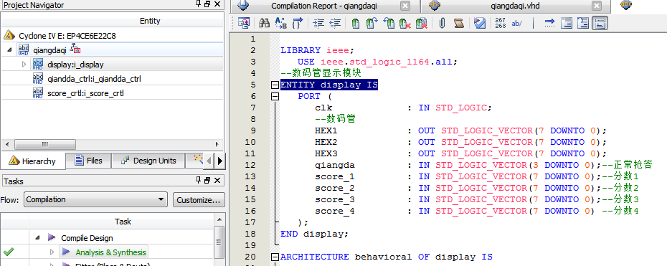Screen dimensions: 667x266
Task: Close the Compilation Report tab
Action: click(405, 6)
